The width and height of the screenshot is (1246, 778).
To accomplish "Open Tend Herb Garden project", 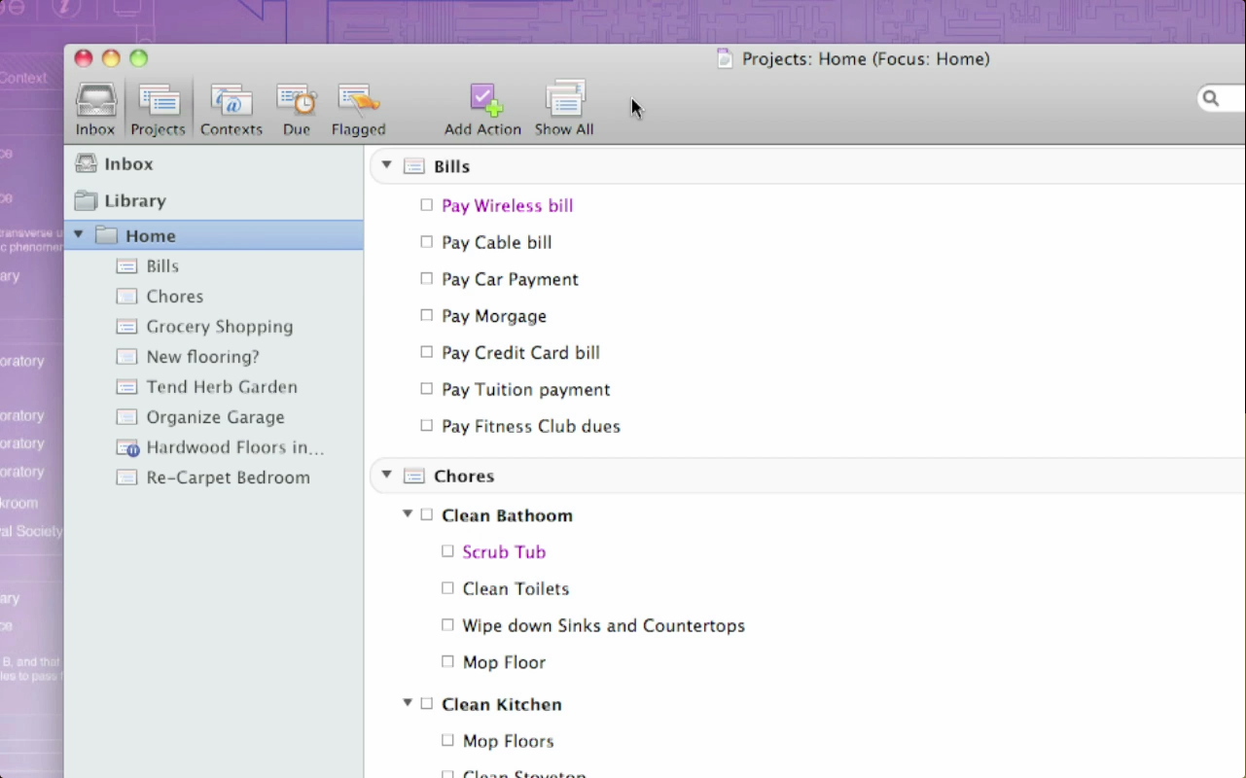I will [222, 387].
